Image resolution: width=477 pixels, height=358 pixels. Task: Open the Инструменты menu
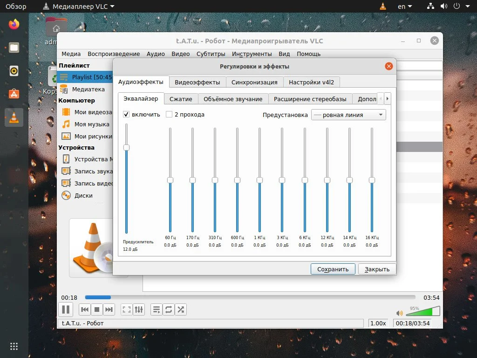click(252, 54)
